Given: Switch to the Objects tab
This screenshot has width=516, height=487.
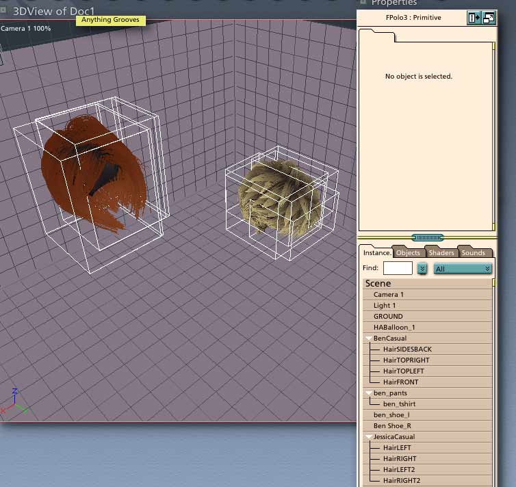Looking at the screenshot, I should point(409,253).
